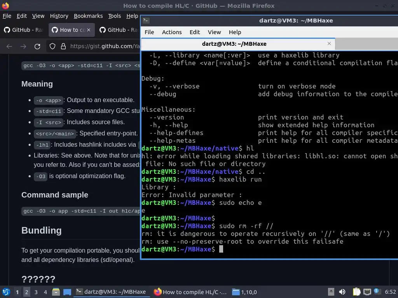Click the tracking protection shield icon
Screen dimensions: 398x298
click(x=52, y=46)
